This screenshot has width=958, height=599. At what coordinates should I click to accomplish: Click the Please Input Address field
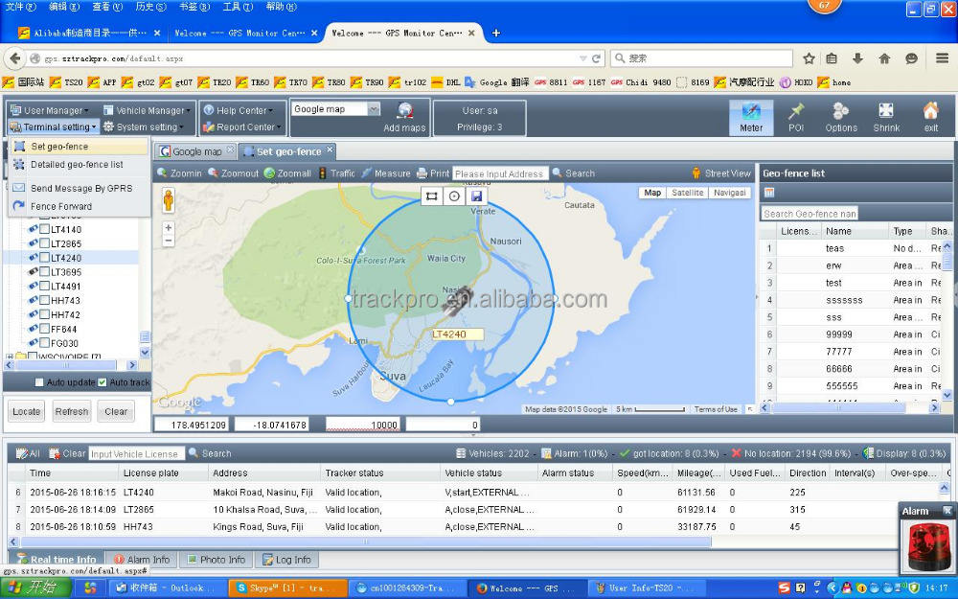(x=500, y=173)
